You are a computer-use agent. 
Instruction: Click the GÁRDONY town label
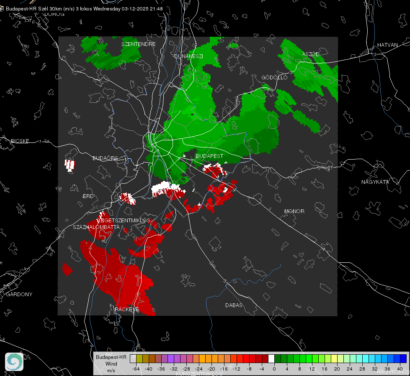coord(19,295)
